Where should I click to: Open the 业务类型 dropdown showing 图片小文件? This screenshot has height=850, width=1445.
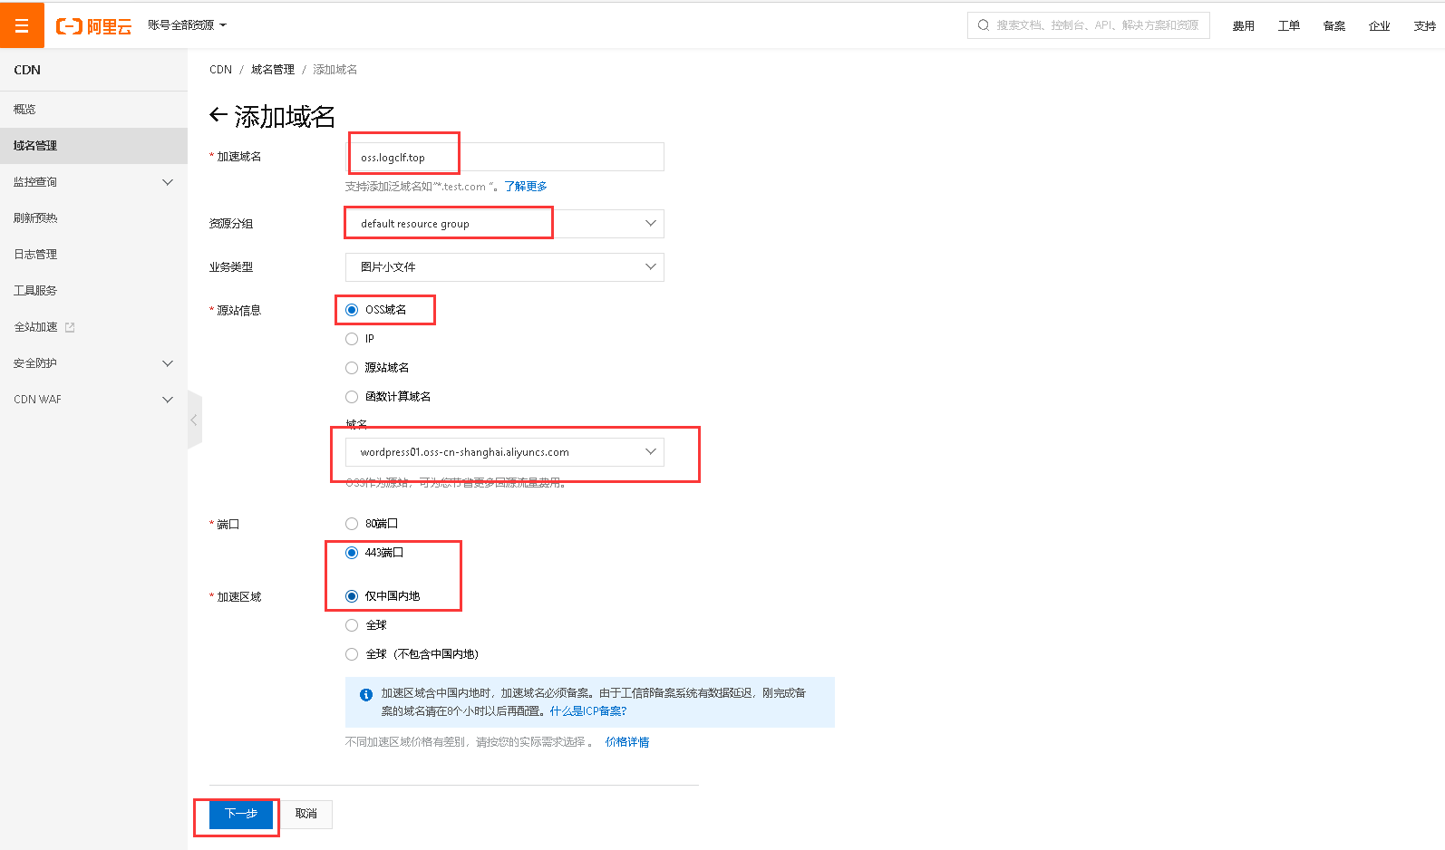505,267
